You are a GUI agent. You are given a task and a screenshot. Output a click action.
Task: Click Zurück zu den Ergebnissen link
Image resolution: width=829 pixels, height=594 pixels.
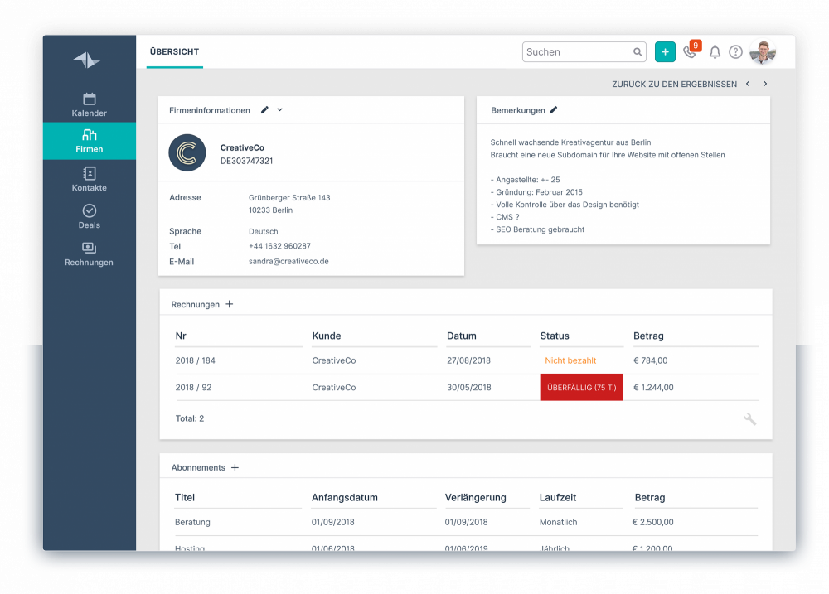674,84
